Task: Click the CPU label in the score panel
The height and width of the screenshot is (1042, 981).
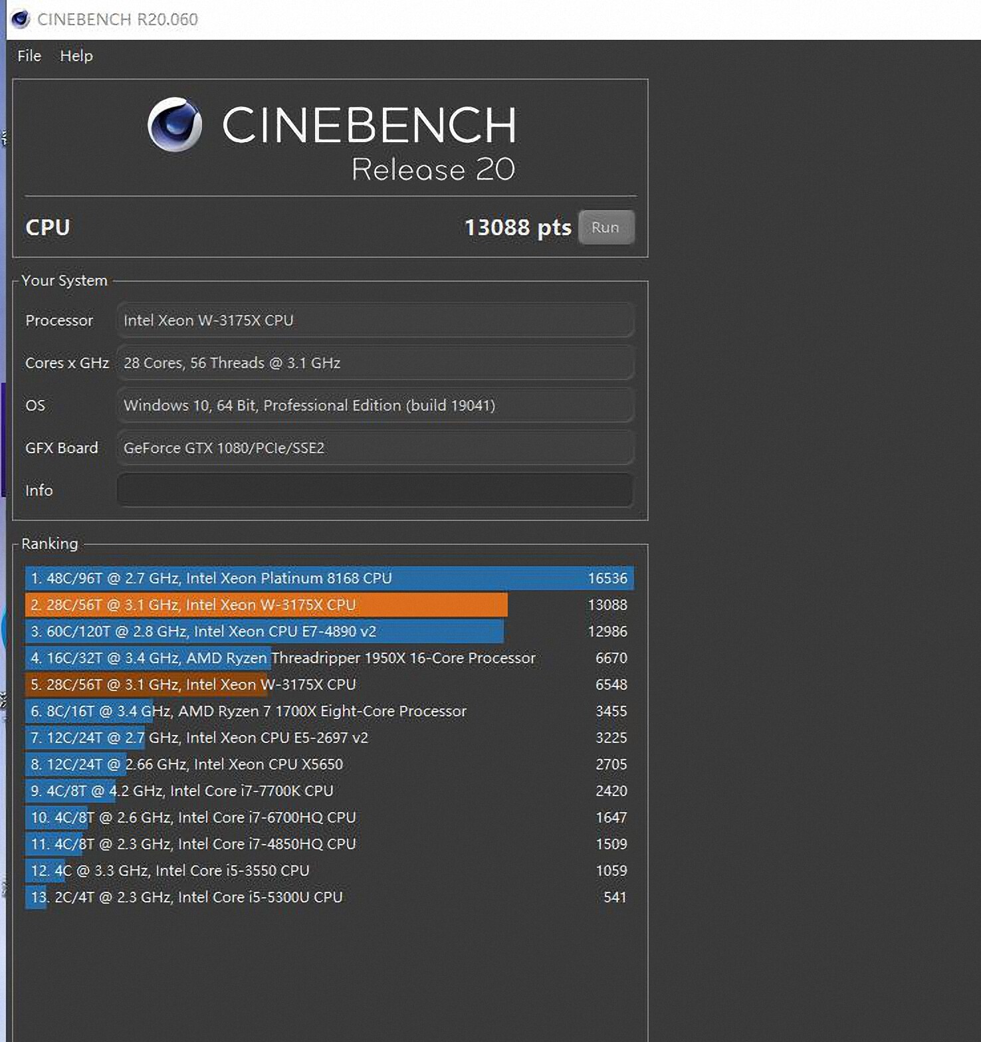Action: (48, 227)
